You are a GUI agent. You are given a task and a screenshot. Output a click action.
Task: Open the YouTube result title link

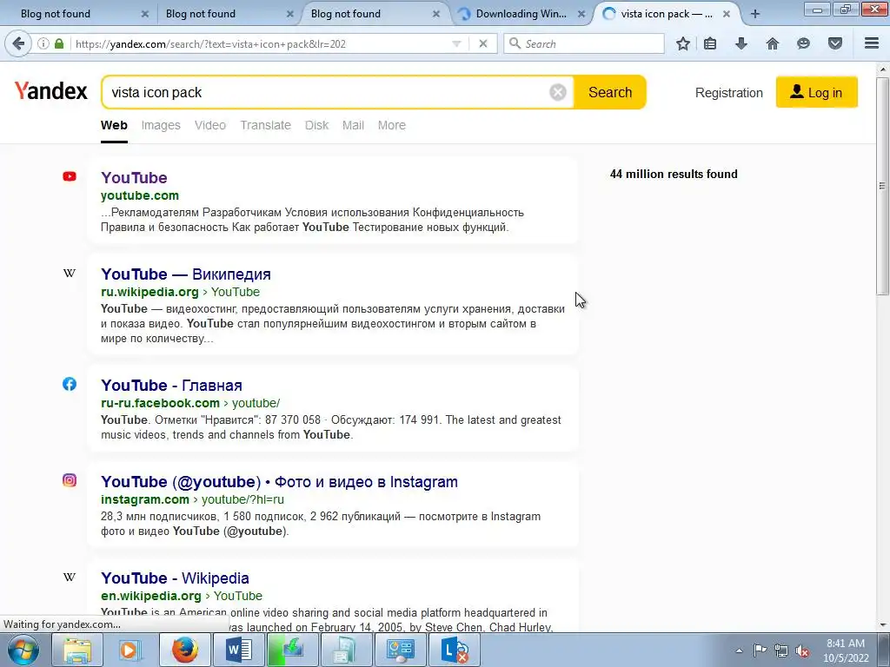point(134,177)
